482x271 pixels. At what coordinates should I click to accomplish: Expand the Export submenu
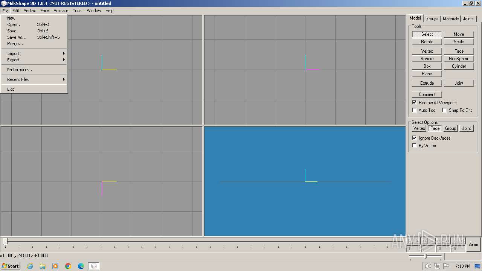pyautogui.click(x=34, y=60)
